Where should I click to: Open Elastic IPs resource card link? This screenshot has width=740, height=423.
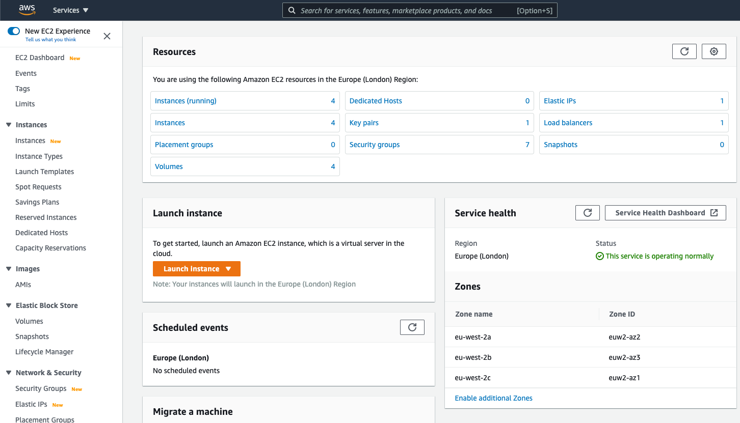click(x=560, y=101)
